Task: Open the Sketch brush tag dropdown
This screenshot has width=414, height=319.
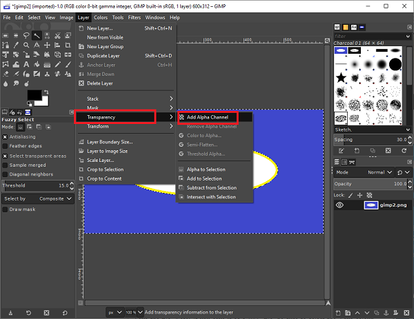Action: [373, 130]
